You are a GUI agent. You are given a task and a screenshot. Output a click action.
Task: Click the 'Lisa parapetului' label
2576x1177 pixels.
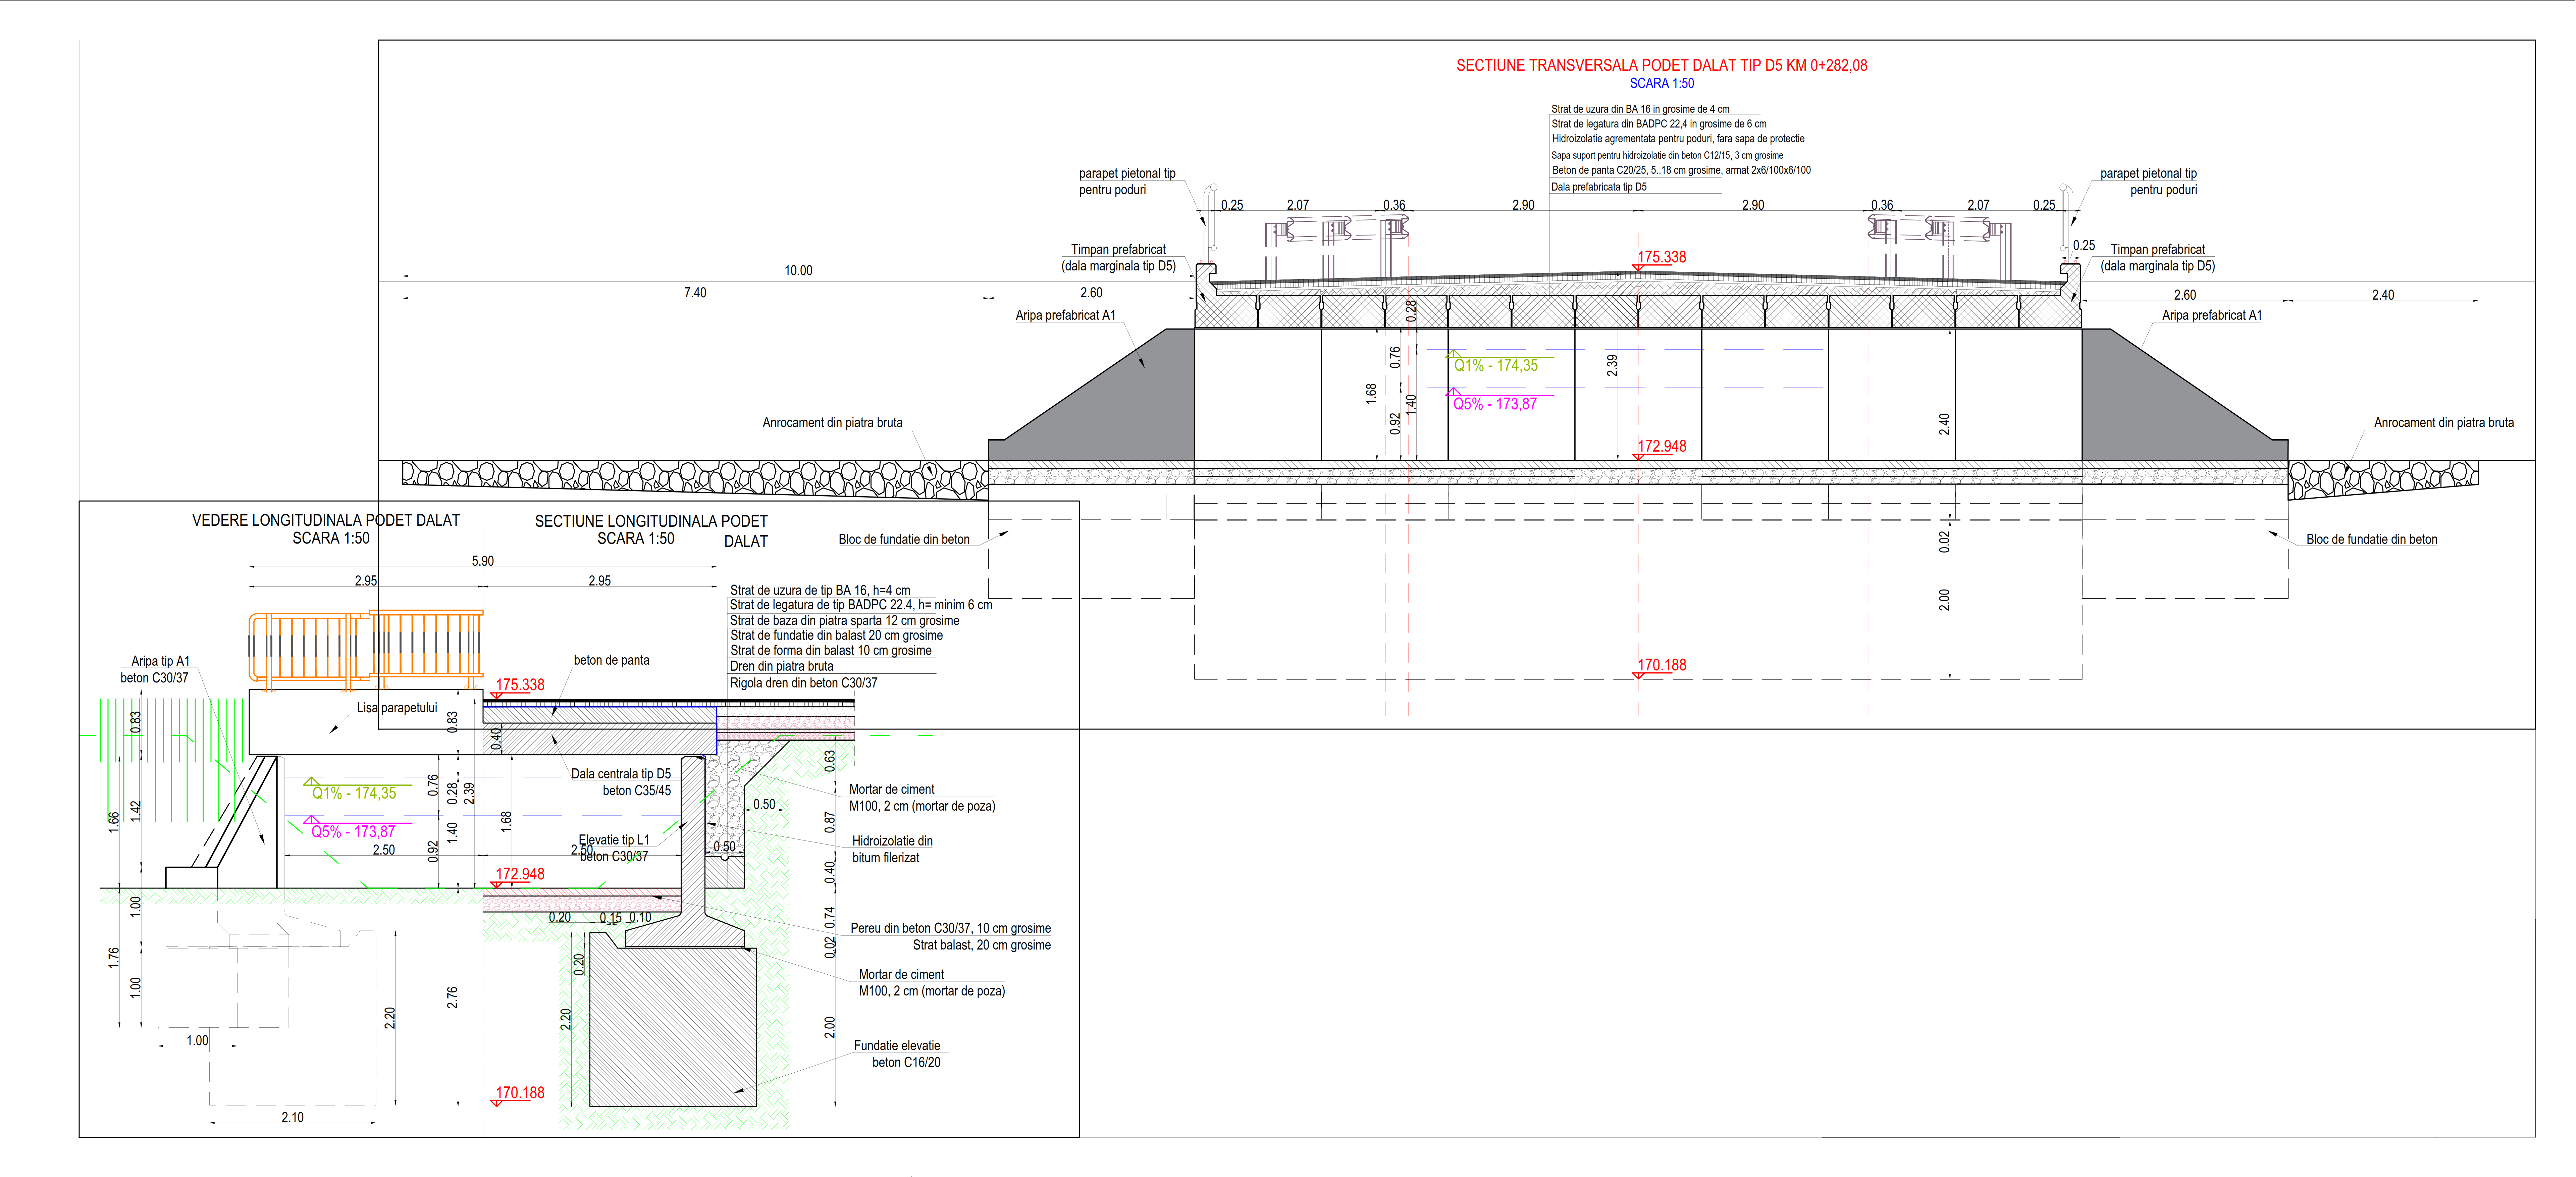(397, 708)
